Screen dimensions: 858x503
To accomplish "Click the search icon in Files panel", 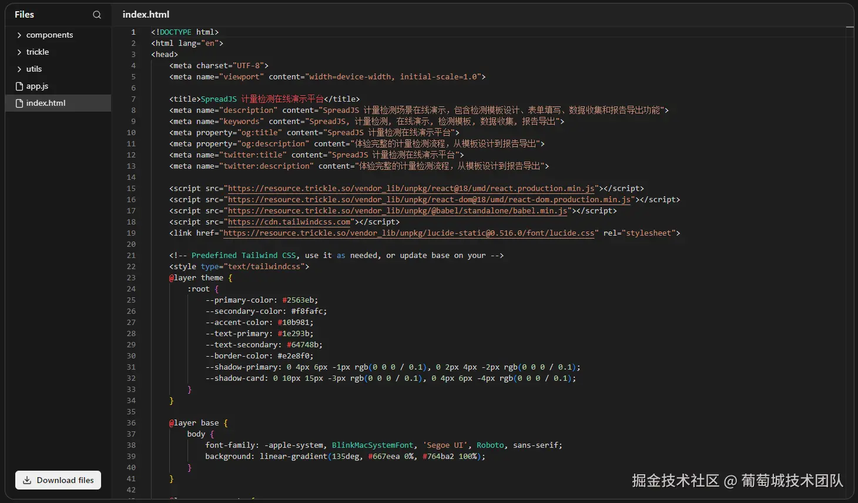I will coord(97,15).
